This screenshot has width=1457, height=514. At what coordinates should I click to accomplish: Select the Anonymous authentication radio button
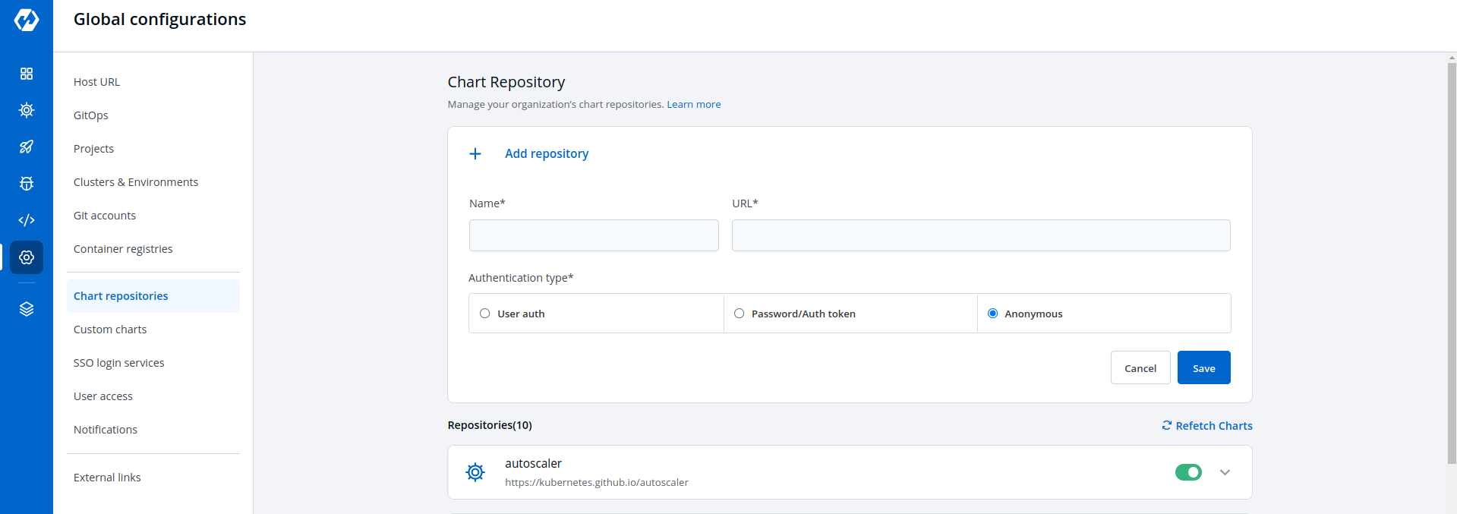[992, 314]
